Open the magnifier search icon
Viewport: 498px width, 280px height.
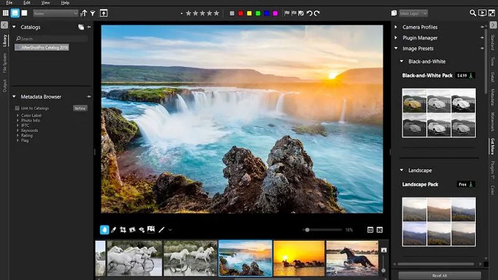472,13
